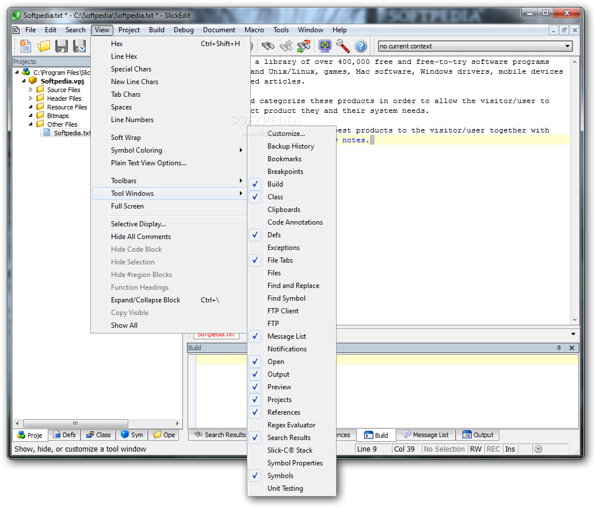Click the Save with history icon
596x508 pixels.
tap(79, 46)
